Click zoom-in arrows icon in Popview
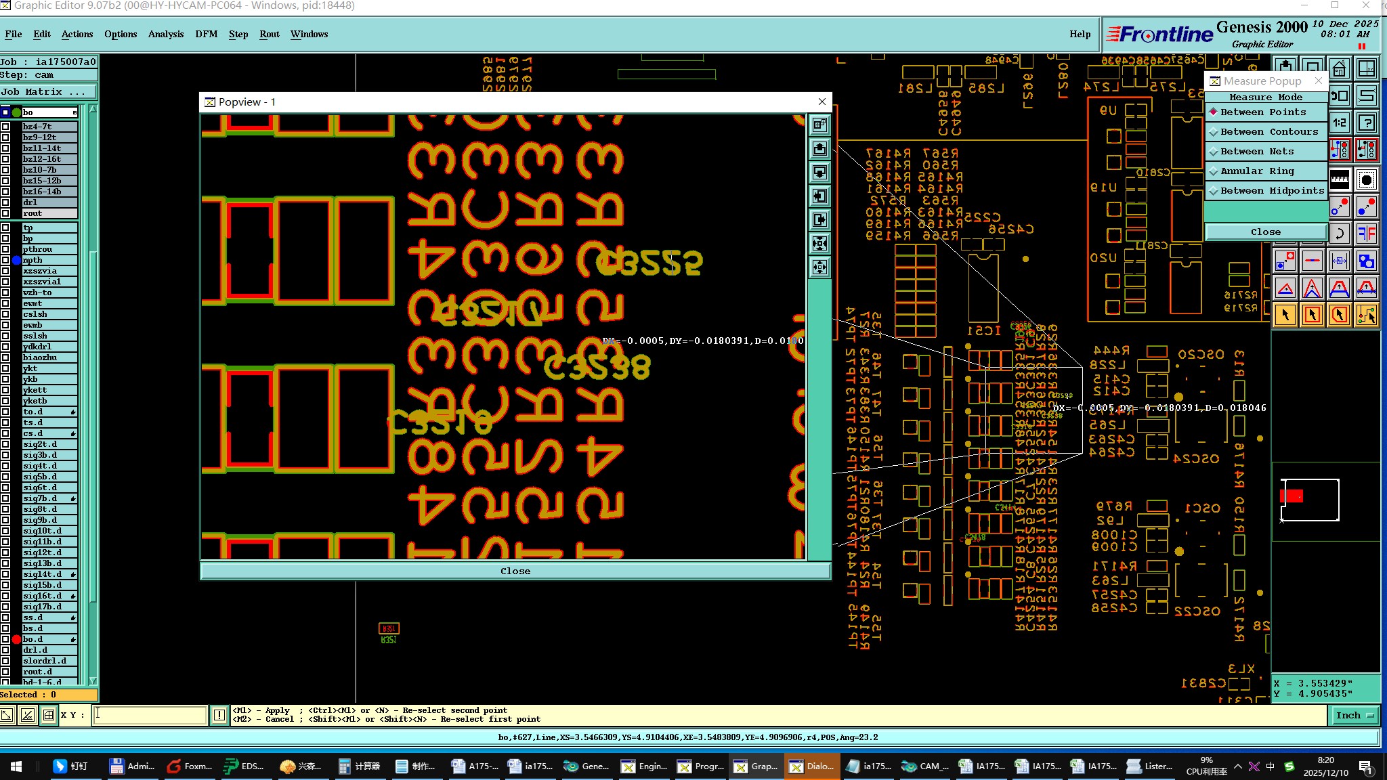Image resolution: width=1387 pixels, height=780 pixels. pyautogui.click(x=819, y=243)
